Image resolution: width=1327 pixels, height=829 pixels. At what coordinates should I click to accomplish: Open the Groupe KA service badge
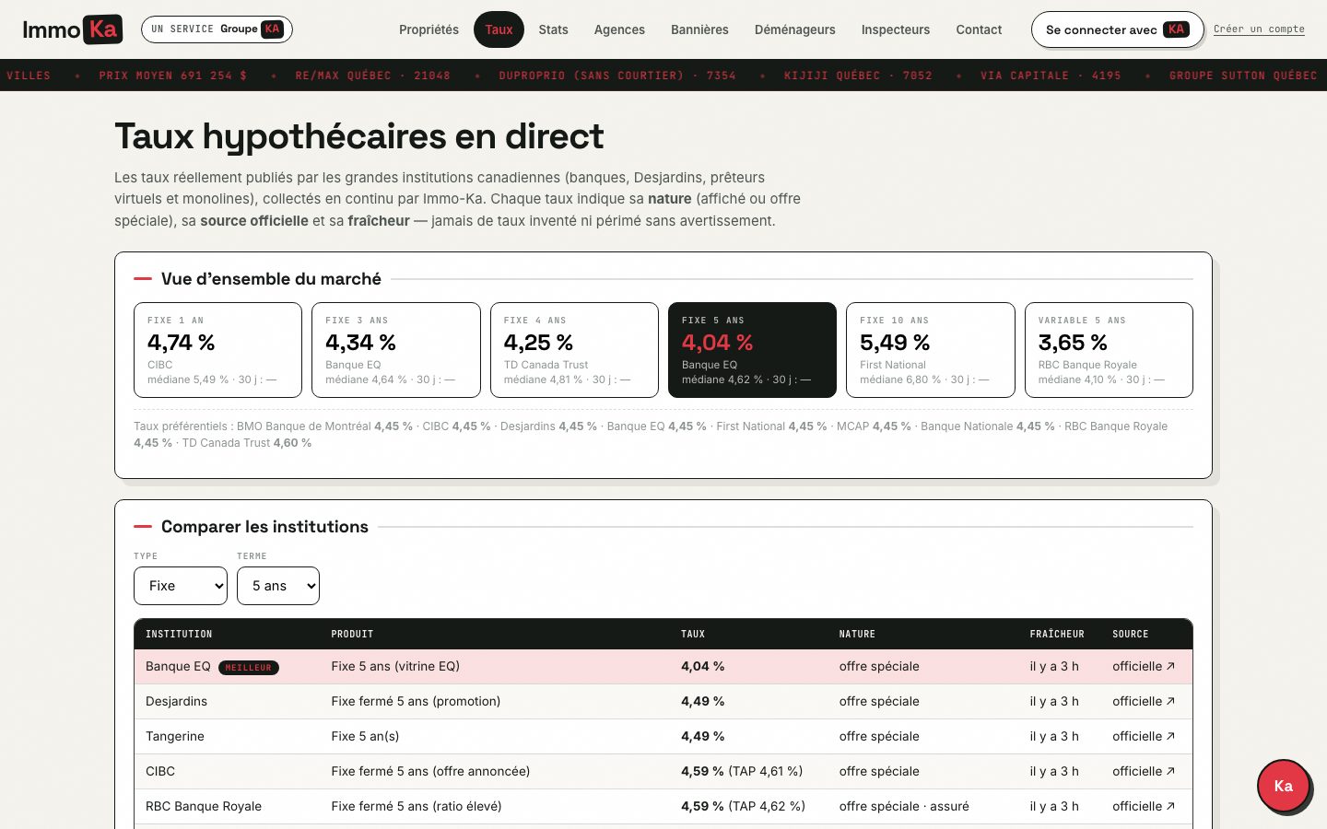pos(217,29)
